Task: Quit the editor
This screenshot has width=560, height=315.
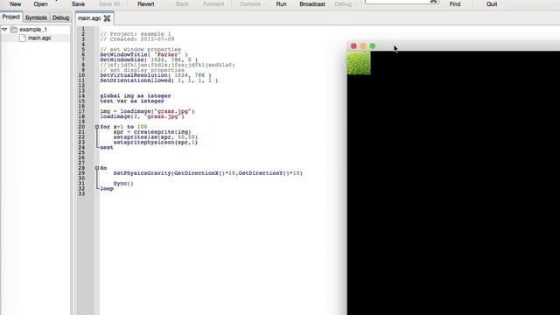Action: [492, 3]
